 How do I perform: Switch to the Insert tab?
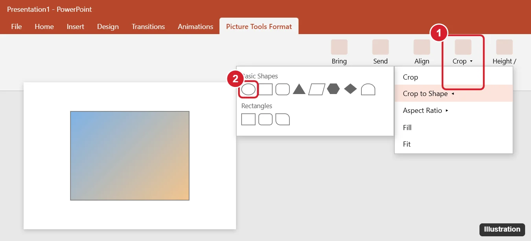pyautogui.click(x=76, y=27)
